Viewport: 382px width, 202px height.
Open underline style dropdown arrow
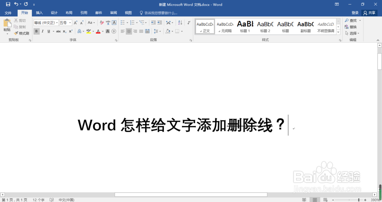click(53, 31)
